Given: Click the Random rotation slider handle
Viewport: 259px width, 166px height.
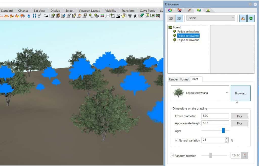Looking at the screenshot, I should coord(211,155).
